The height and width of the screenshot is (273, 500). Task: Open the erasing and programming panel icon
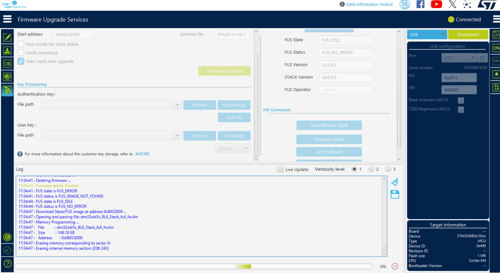click(x=7, y=50)
